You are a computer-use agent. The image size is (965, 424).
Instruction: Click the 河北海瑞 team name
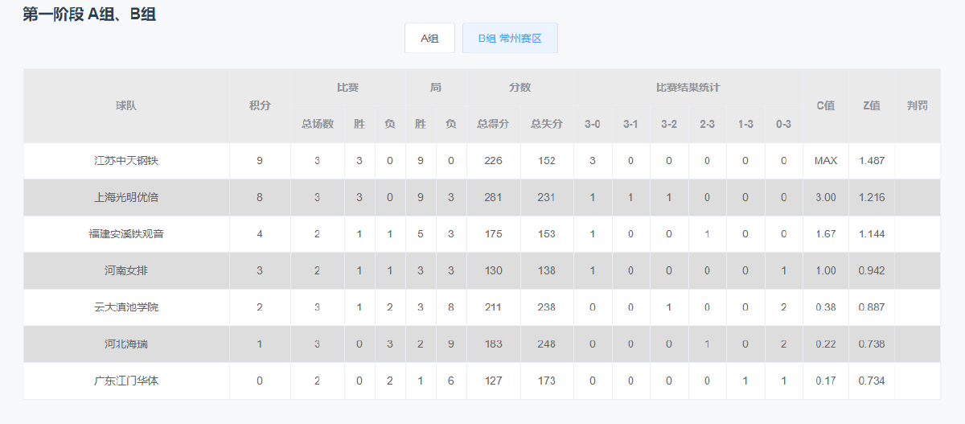[126, 344]
